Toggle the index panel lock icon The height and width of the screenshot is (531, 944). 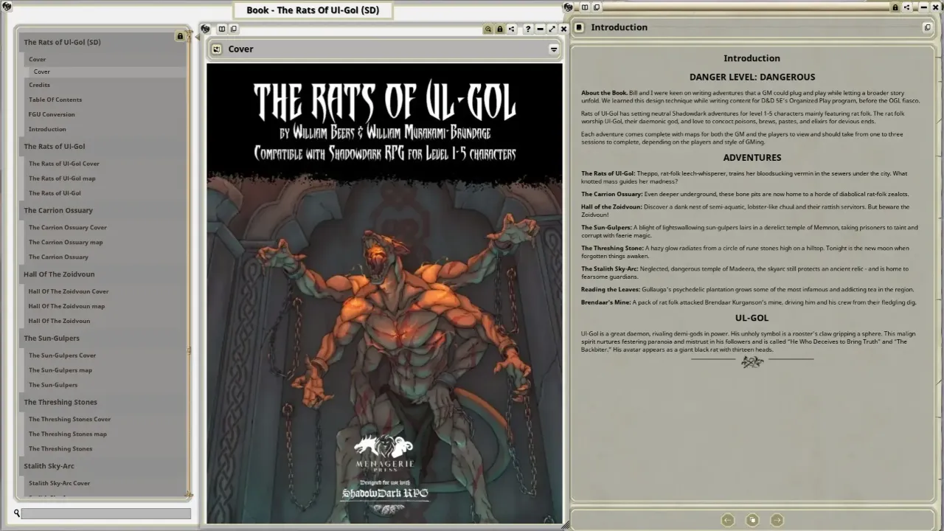180,36
